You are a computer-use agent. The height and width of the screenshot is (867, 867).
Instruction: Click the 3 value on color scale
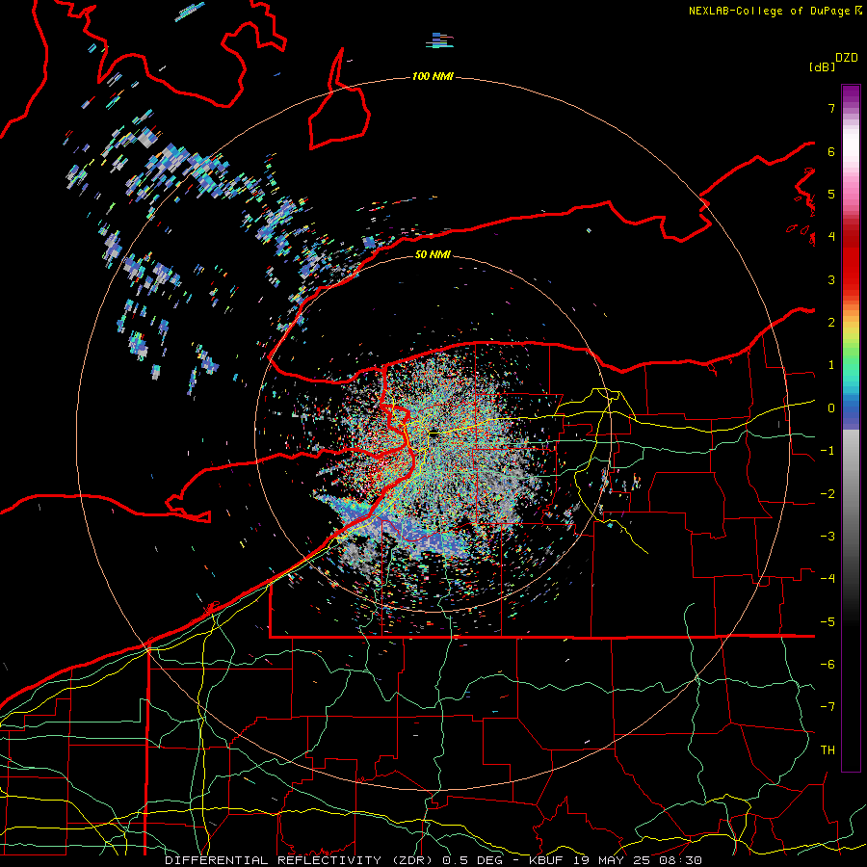(831, 279)
